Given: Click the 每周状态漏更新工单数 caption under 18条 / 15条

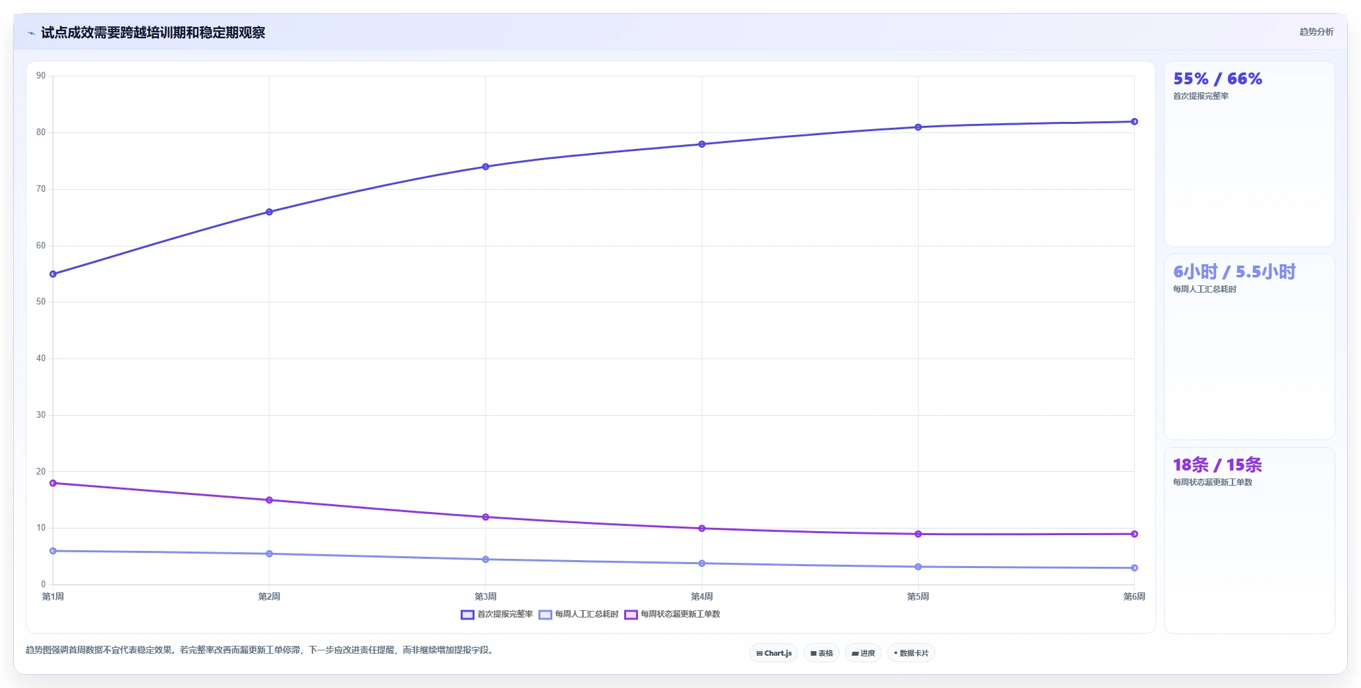Looking at the screenshot, I should point(1213,482).
